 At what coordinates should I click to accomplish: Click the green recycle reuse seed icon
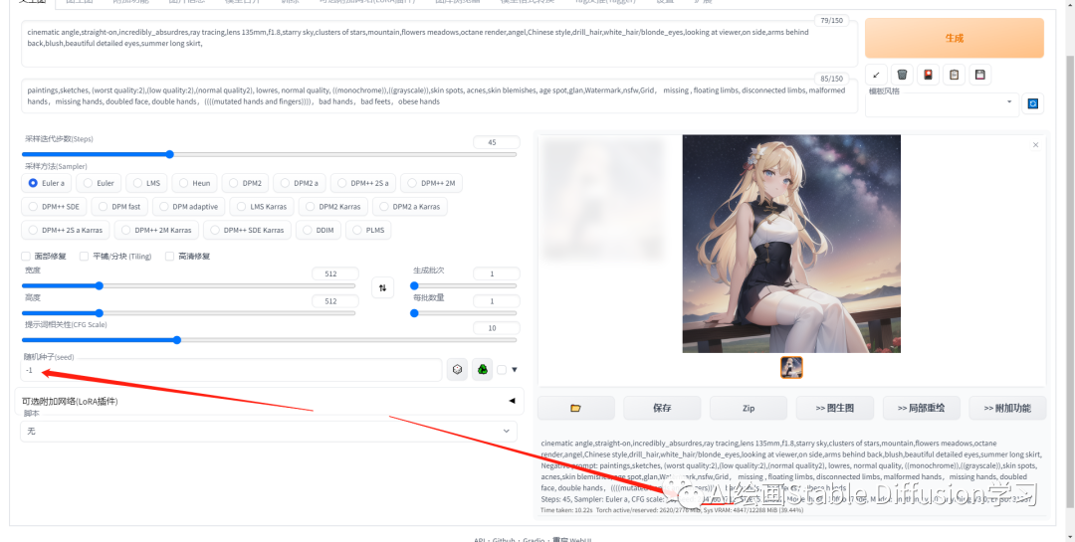[482, 369]
